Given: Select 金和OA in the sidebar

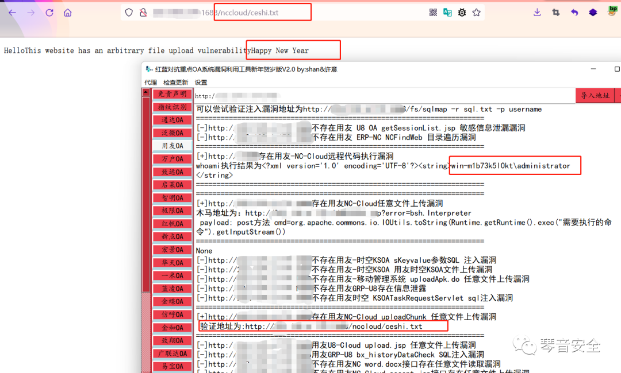Looking at the screenshot, I should (172, 328).
